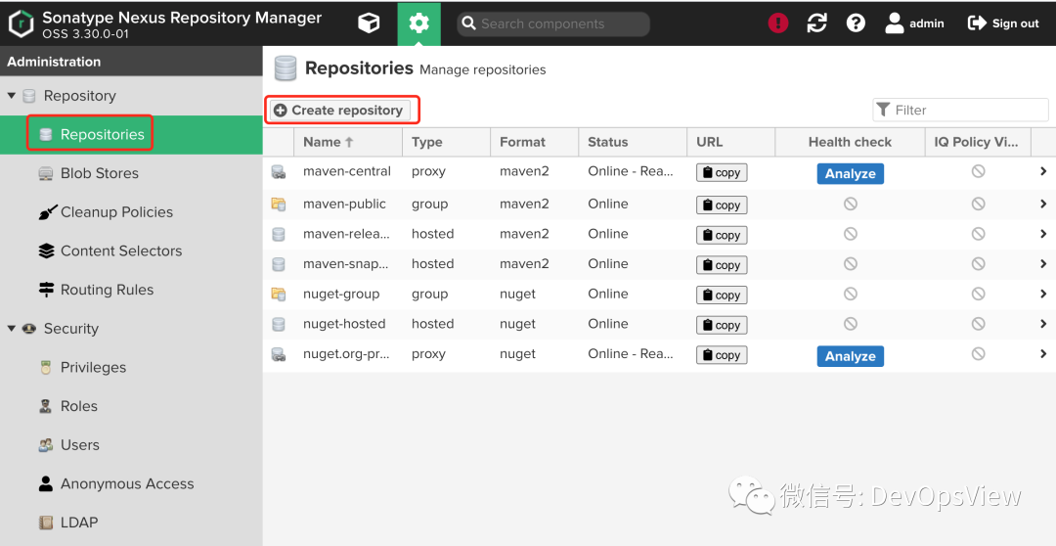Click nuget-group IQ policy disabled icon

[x=979, y=294]
